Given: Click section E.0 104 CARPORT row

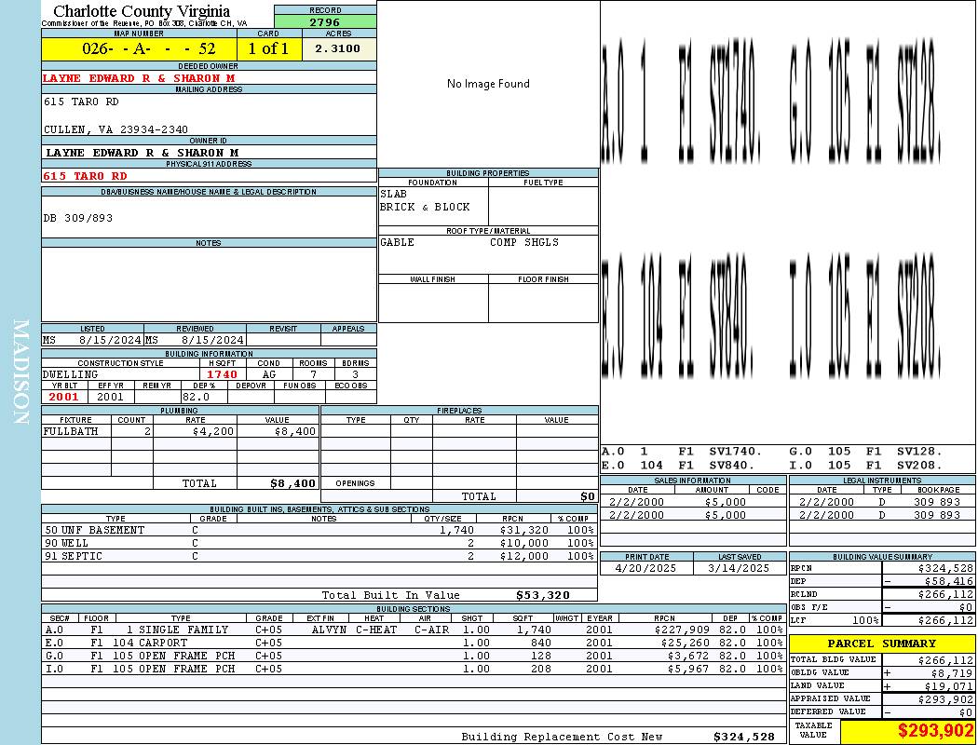Looking at the screenshot, I should pos(414,643).
